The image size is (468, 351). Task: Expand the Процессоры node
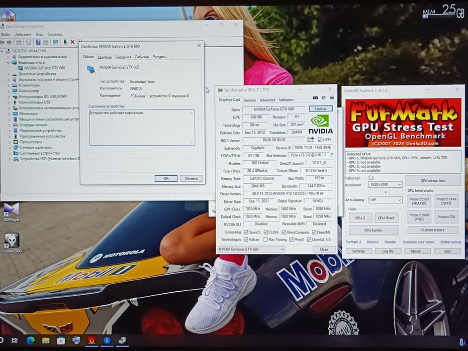pos(9,142)
